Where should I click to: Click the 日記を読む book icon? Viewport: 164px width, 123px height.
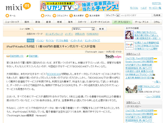point(8,56)
